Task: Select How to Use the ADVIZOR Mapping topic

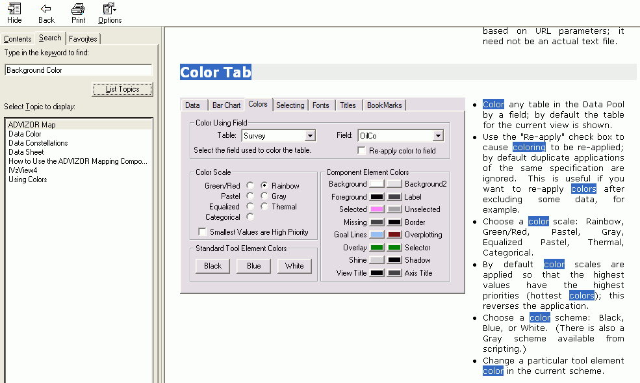Action: pyautogui.click(x=78, y=161)
